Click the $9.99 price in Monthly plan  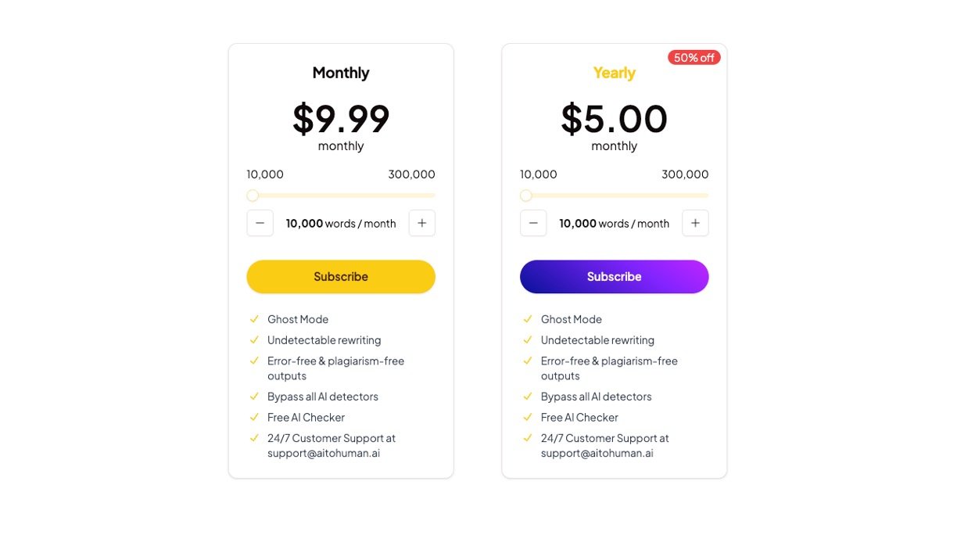point(341,119)
